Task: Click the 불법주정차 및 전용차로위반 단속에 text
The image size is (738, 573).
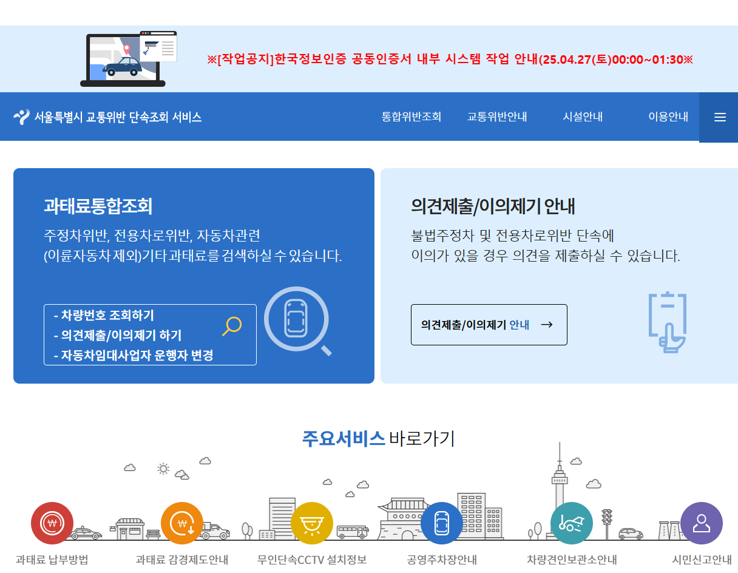Action: [x=513, y=236]
